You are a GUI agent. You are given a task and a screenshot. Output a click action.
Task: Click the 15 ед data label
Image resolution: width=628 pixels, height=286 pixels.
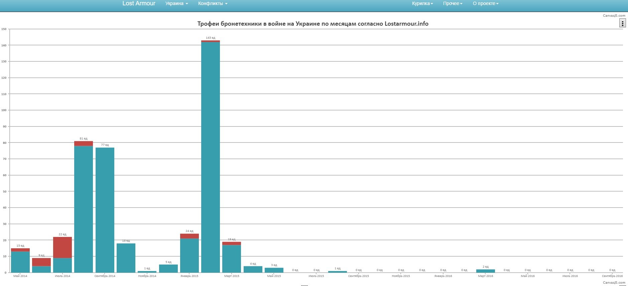click(20, 246)
